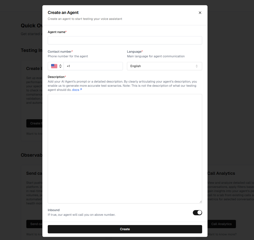
Task: Focus the Agent name input field
Action: point(125,40)
